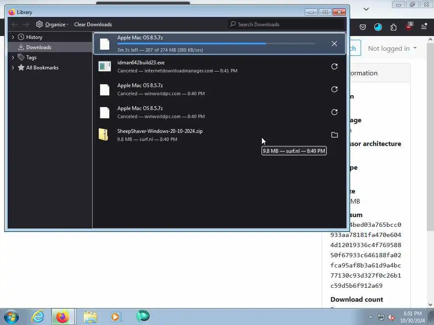
Task: Show SheepShaver zip in its containing folder
Action: 334,135
